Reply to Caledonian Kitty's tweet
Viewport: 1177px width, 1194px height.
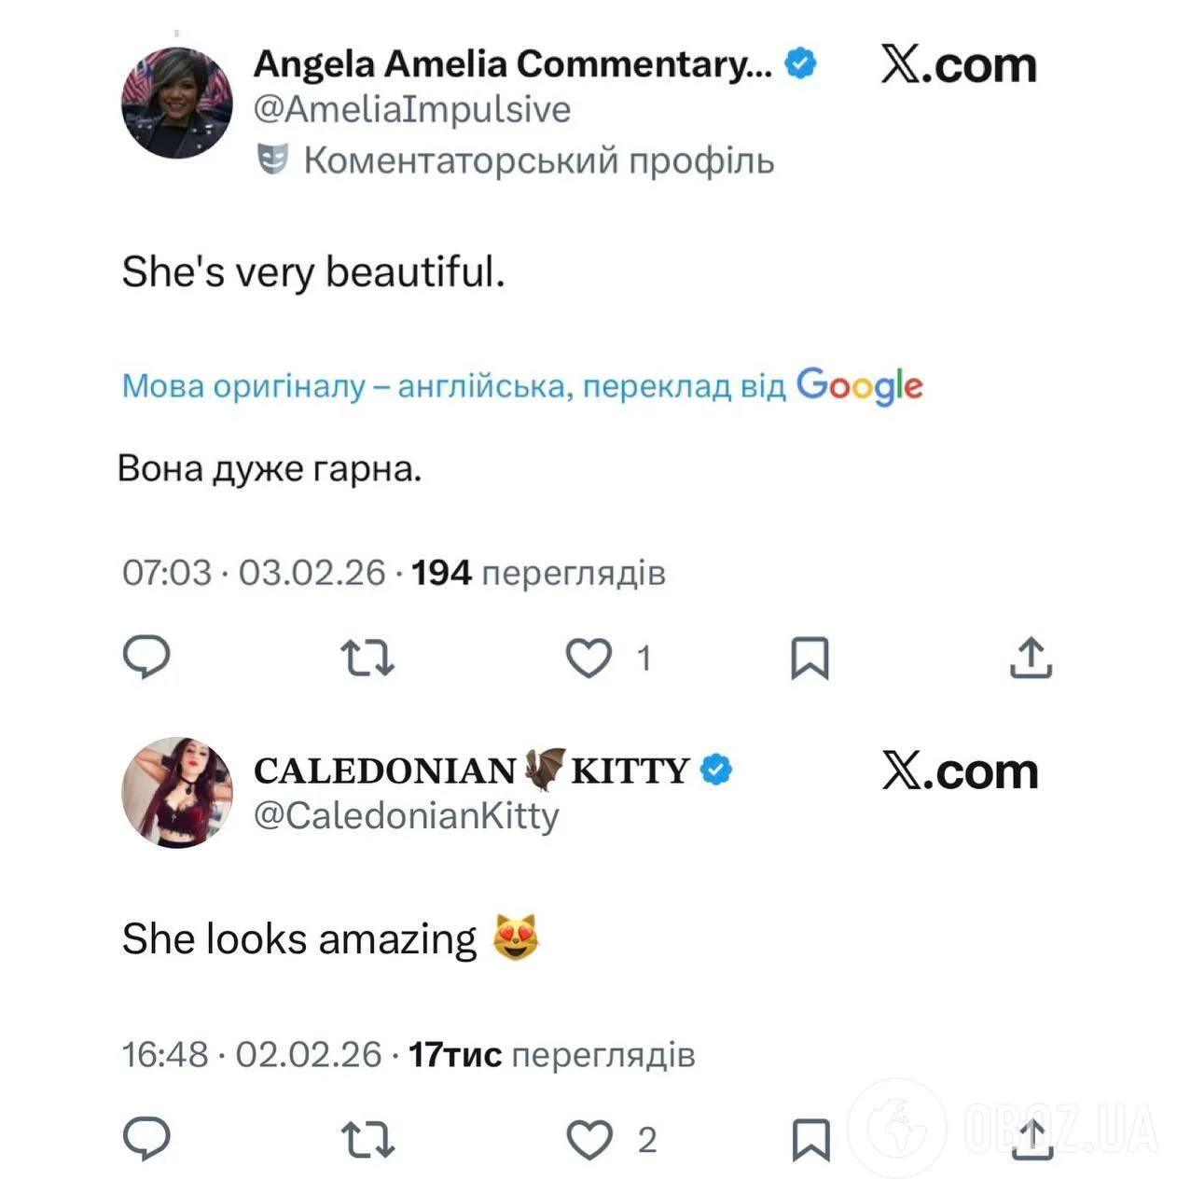click(x=146, y=1139)
